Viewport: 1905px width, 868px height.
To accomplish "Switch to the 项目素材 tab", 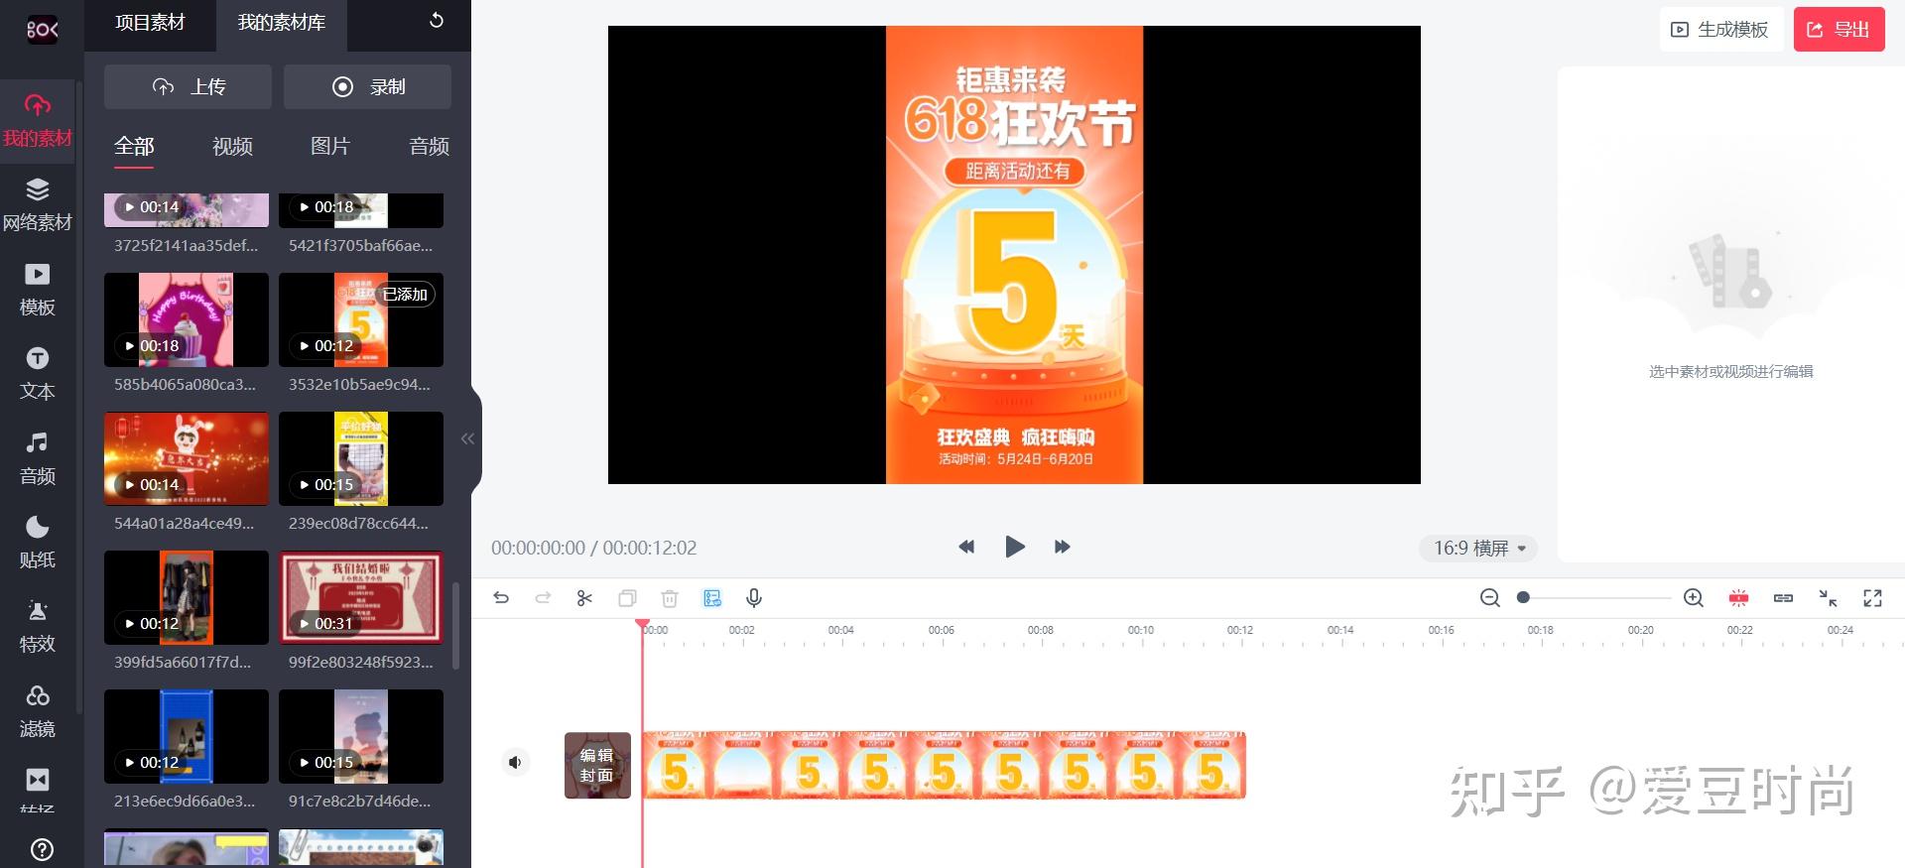I will point(150,23).
